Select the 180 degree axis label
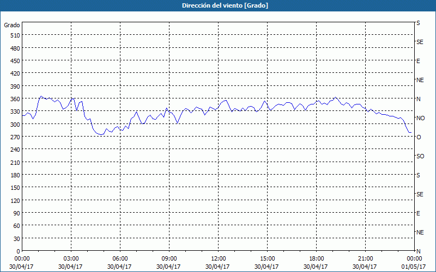The width and height of the screenshot is (436, 272). (15, 175)
